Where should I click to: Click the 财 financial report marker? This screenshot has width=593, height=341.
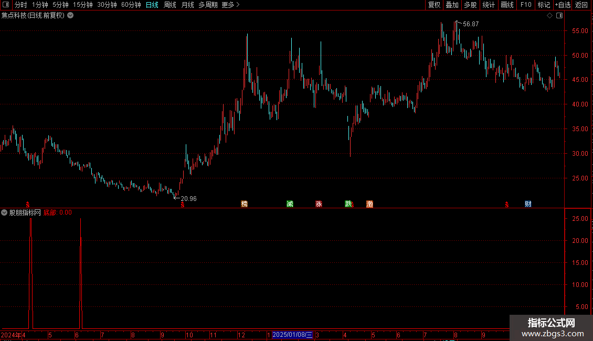[x=528, y=204]
